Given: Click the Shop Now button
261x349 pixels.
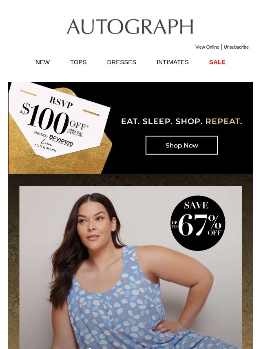Looking at the screenshot, I should point(182,145).
